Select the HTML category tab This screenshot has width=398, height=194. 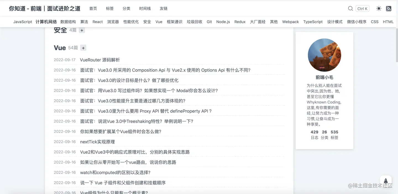point(388,22)
